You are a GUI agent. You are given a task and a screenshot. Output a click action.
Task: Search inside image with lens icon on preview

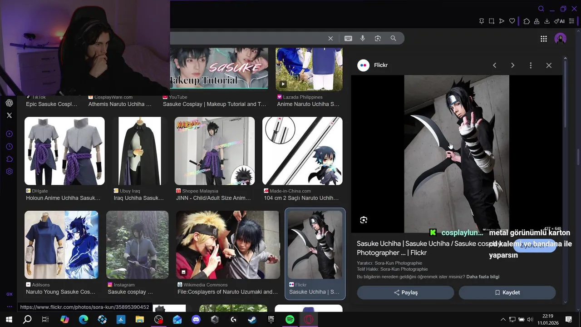tap(364, 220)
